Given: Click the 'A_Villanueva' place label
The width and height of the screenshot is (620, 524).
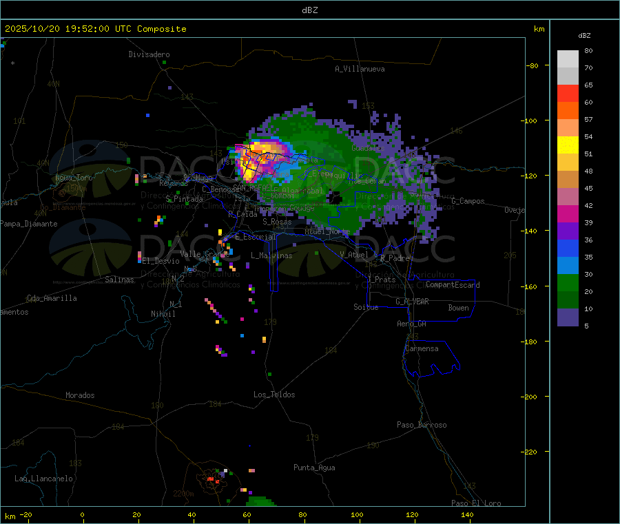Looking at the screenshot, I should pos(360,69).
